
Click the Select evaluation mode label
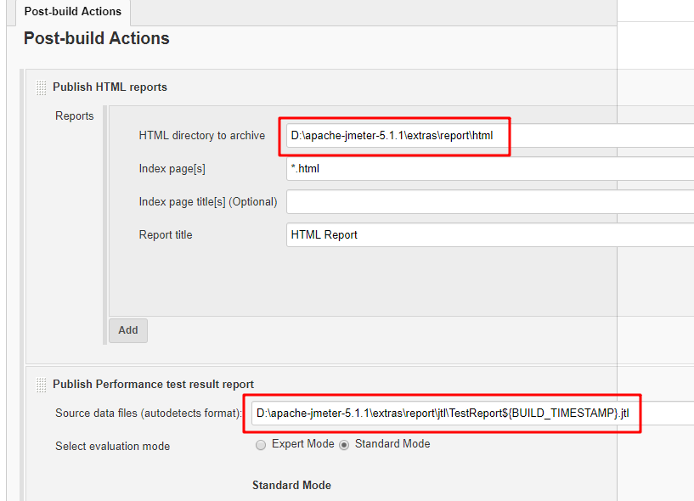tap(112, 446)
